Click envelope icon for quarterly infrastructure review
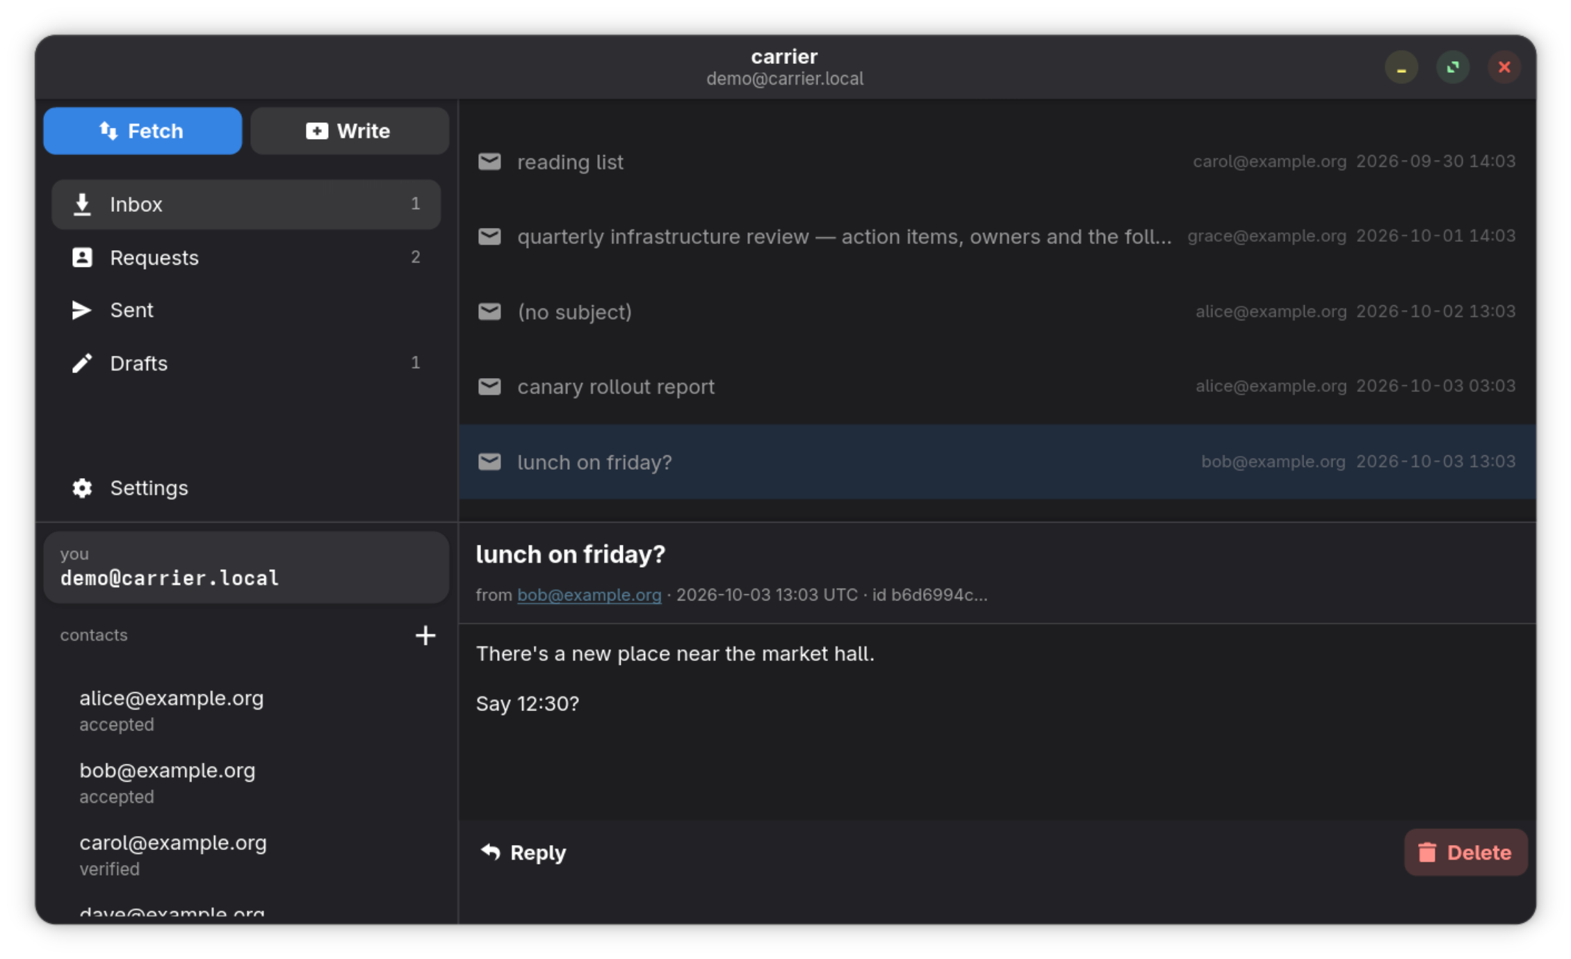1571x959 pixels. [x=489, y=236]
